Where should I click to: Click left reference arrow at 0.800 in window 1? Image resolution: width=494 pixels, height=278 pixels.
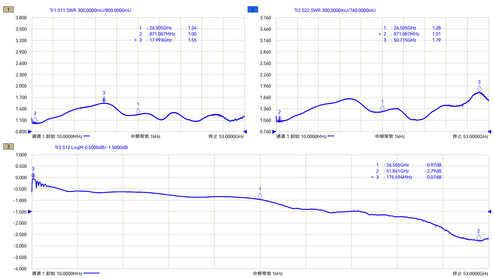pyautogui.click(x=30, y=132)
